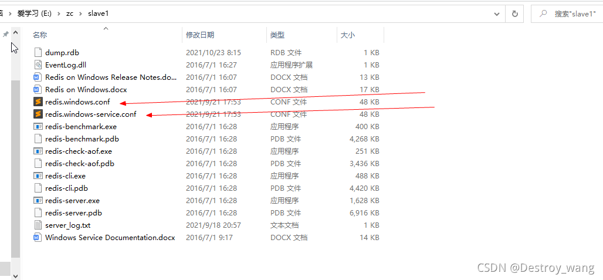
Task: Click the chevron before 爱学习 (E:) breadcrumb
Action: (11, 14)
